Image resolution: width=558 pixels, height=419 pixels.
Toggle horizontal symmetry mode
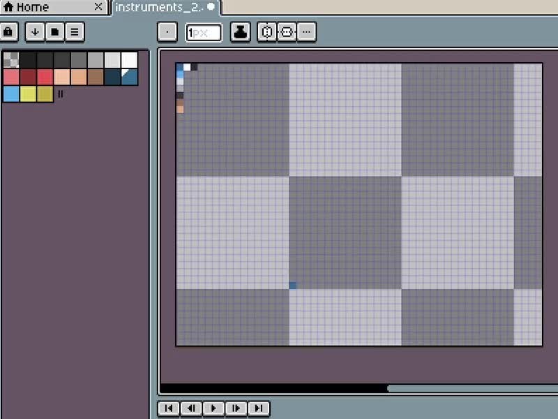[267, 32]
